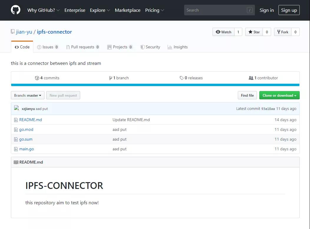
Task: View the 1 contributor link
Action: click(x=263, y=78)
